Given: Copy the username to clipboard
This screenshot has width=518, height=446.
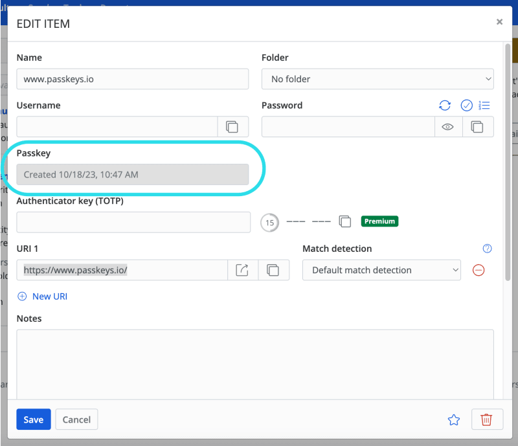Looking at the screenshot, I should tap(233, 127).
